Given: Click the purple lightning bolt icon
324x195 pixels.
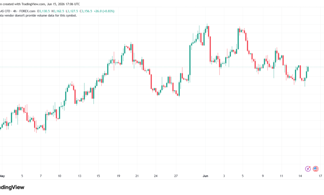Looking at the screenshot, I should click(308, 169).
